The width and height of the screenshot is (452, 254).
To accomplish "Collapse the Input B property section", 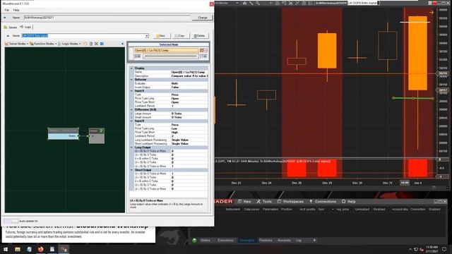I will coord(132,121).
